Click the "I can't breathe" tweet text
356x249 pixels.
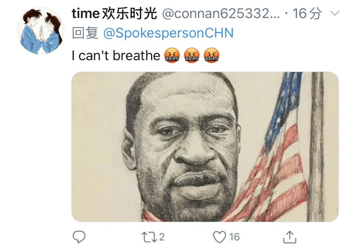coord(116,55)
